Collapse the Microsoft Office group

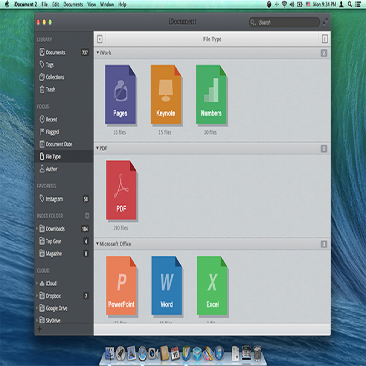(98, 244)
